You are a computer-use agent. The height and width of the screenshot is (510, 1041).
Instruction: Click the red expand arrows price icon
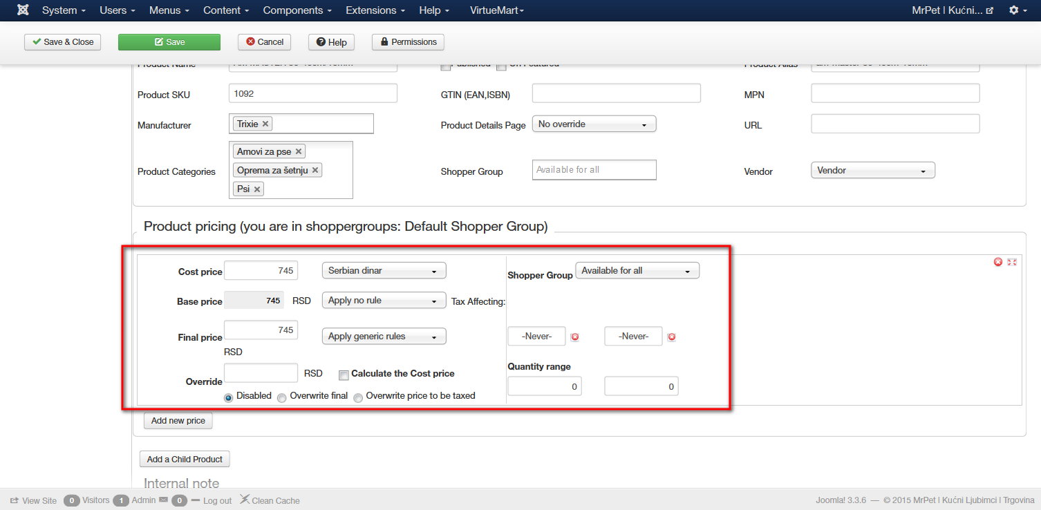tap(1012, 262)
